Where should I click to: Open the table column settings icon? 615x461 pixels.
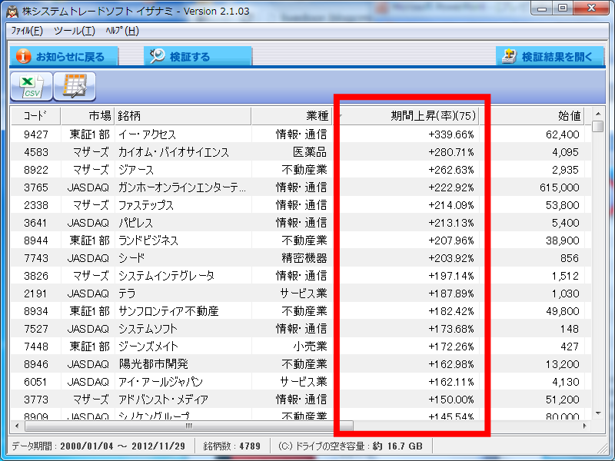(75, 86)
